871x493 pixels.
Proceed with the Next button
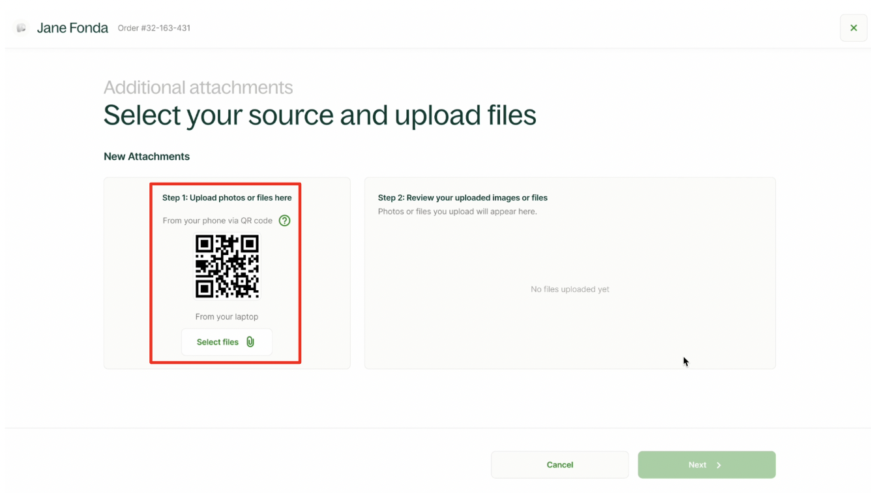706,465
